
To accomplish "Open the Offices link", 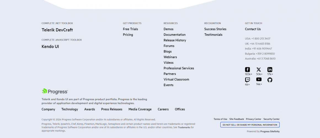I will point(180,109).
